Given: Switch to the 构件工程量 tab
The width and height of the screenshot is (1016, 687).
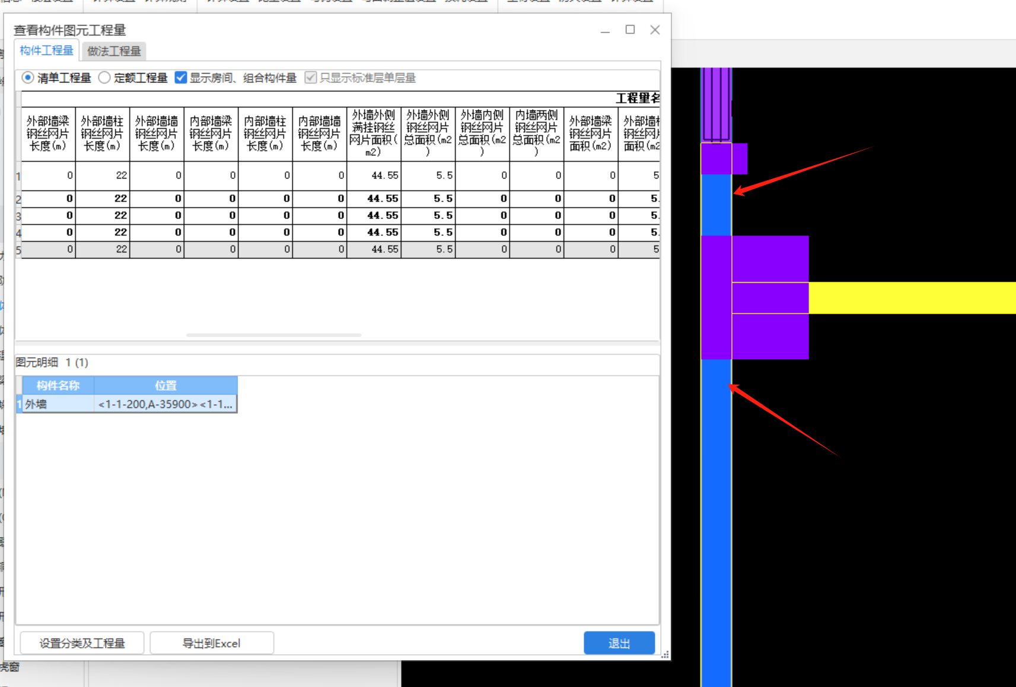Looking at the screenshot, I should 46,51.
